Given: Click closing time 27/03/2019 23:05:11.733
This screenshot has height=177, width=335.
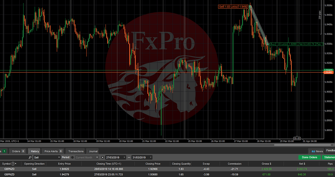Looking at the screenshot, I should click(108, 174).
